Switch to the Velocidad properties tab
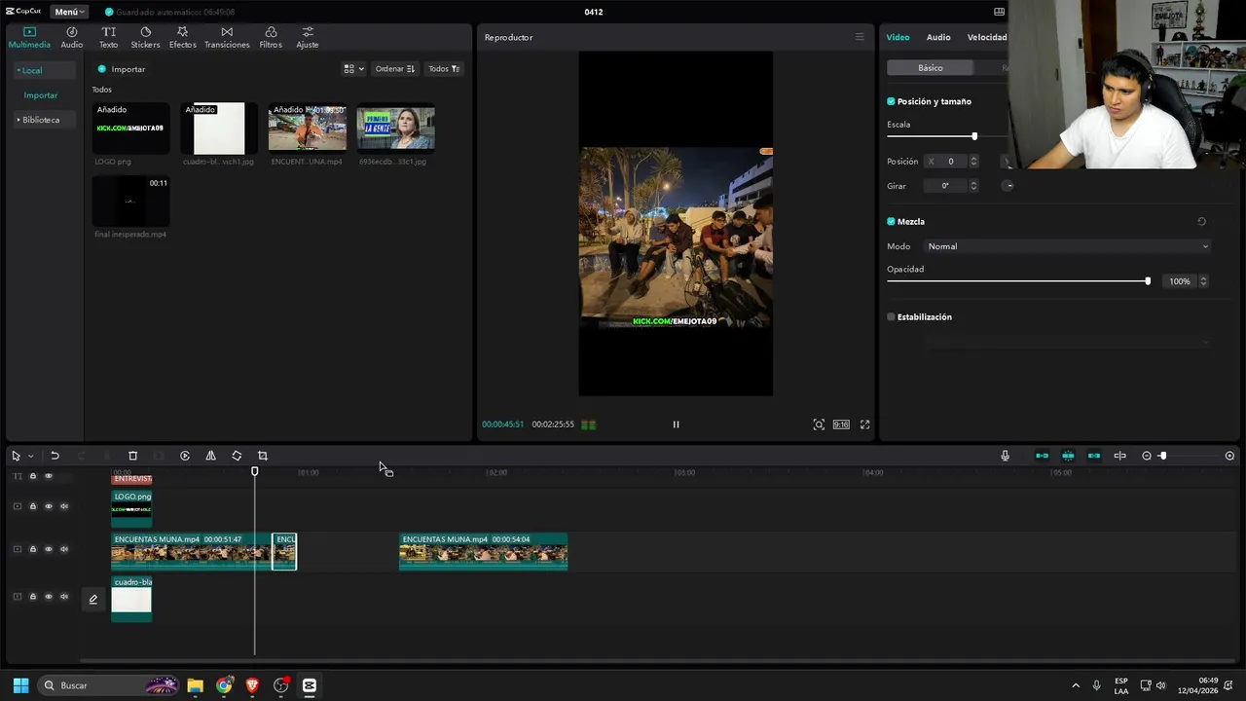Image resolution: width=1246 pixels, height=701 pixels. [x=987, y=37]
